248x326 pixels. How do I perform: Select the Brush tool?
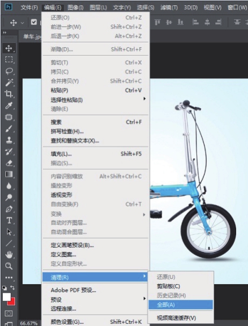[x=9, y=129]
